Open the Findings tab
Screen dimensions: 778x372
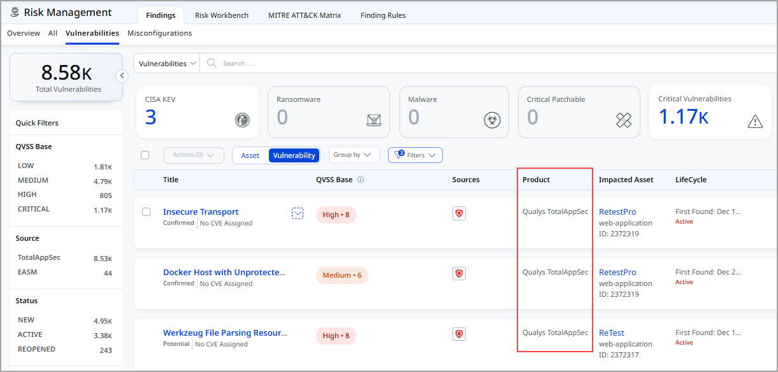tap(161, 15)
